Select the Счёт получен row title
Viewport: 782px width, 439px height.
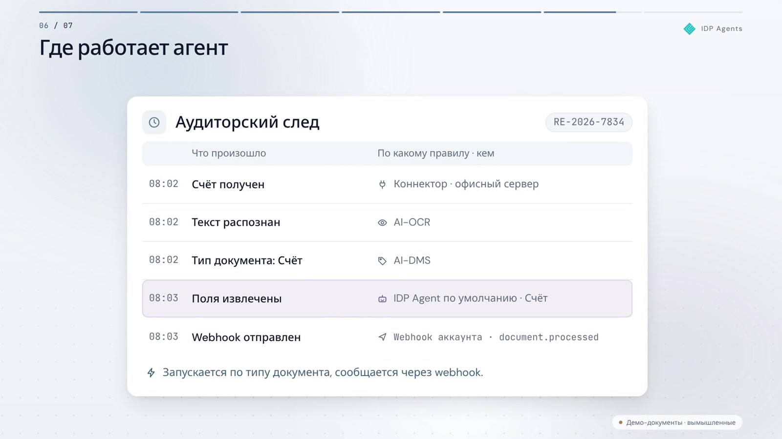pyautogui.click(x=228, y=184)
